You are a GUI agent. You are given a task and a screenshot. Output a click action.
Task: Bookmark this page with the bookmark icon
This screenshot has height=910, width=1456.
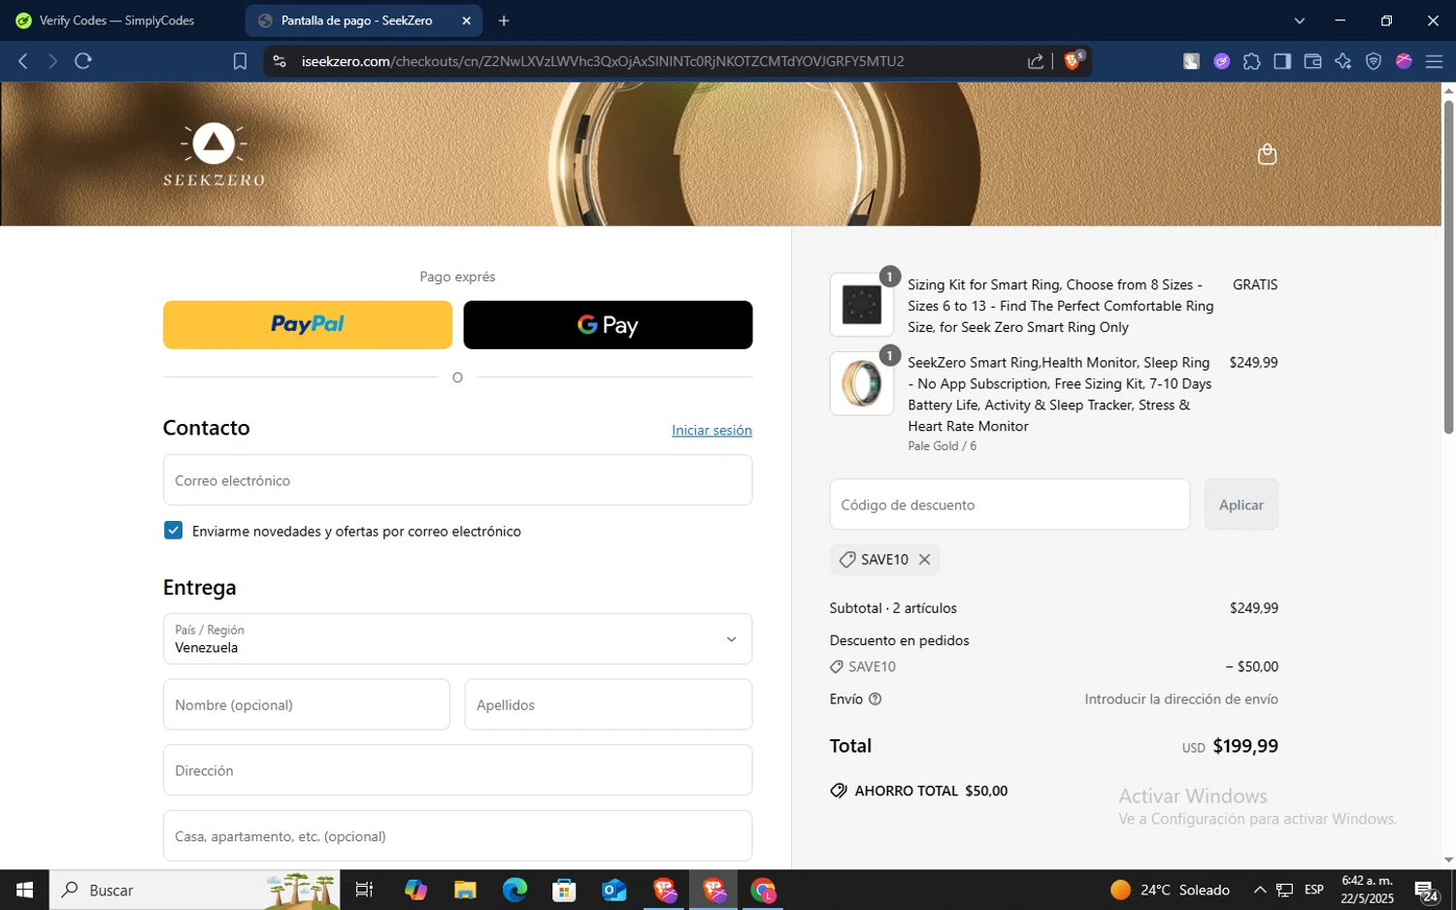(240, 61)
